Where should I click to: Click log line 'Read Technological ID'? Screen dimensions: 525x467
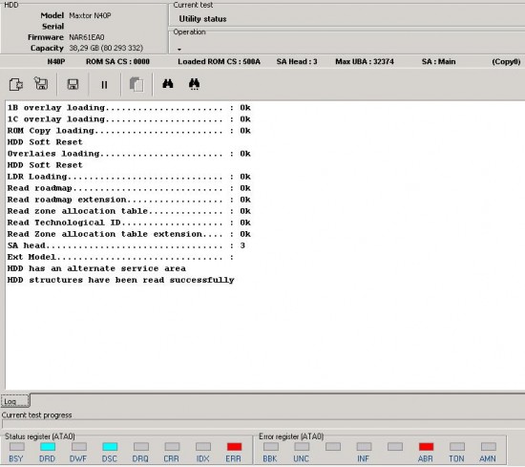[x=129, y=223]
